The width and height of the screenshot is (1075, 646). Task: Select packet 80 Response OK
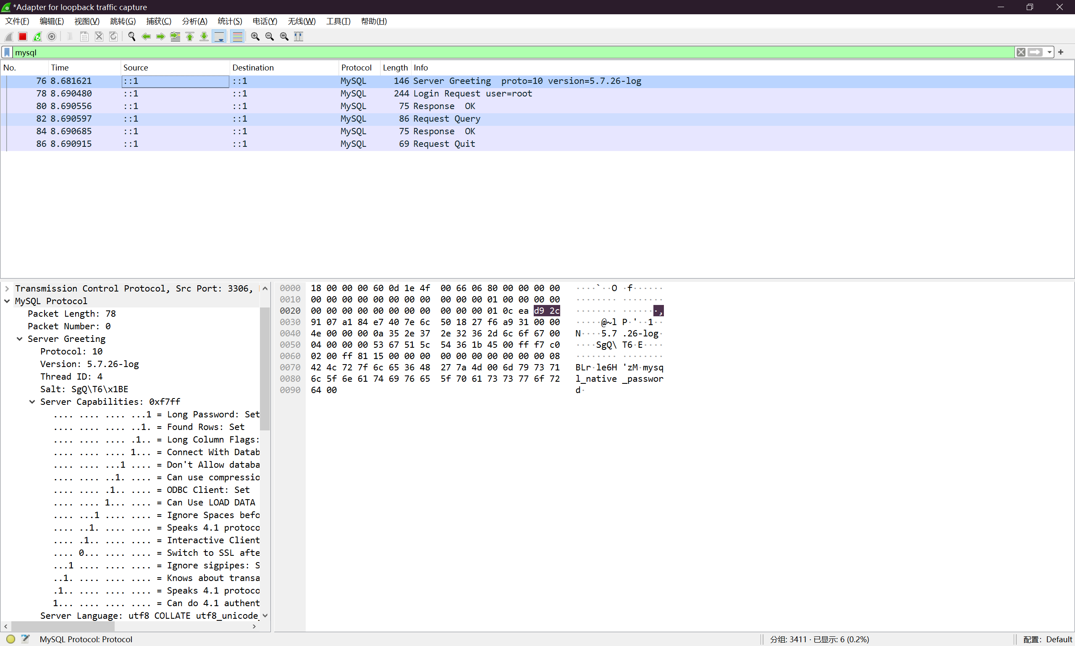pyautogui.click(x=537, y=106)
